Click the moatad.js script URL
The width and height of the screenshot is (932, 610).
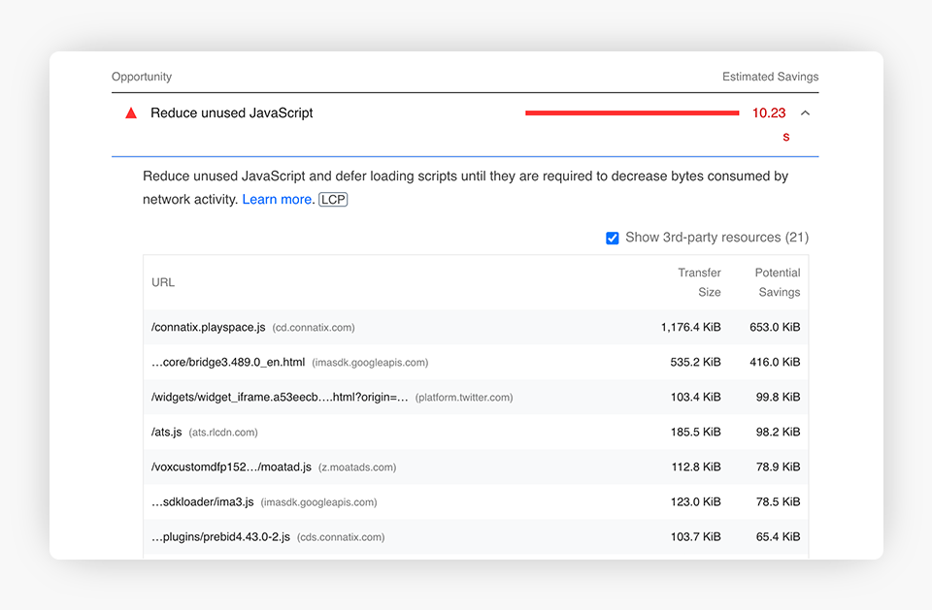click(x=231, y=467)
